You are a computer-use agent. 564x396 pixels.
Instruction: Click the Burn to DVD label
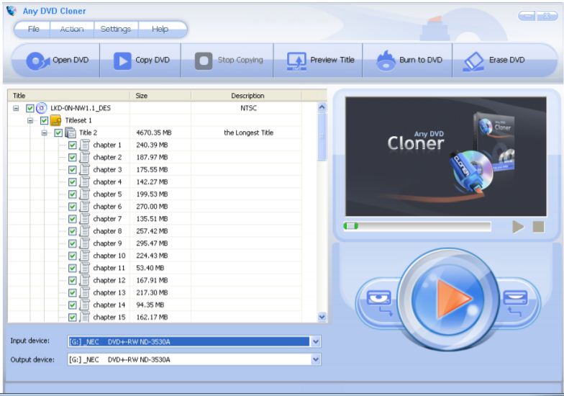click(x=421, y=60)
